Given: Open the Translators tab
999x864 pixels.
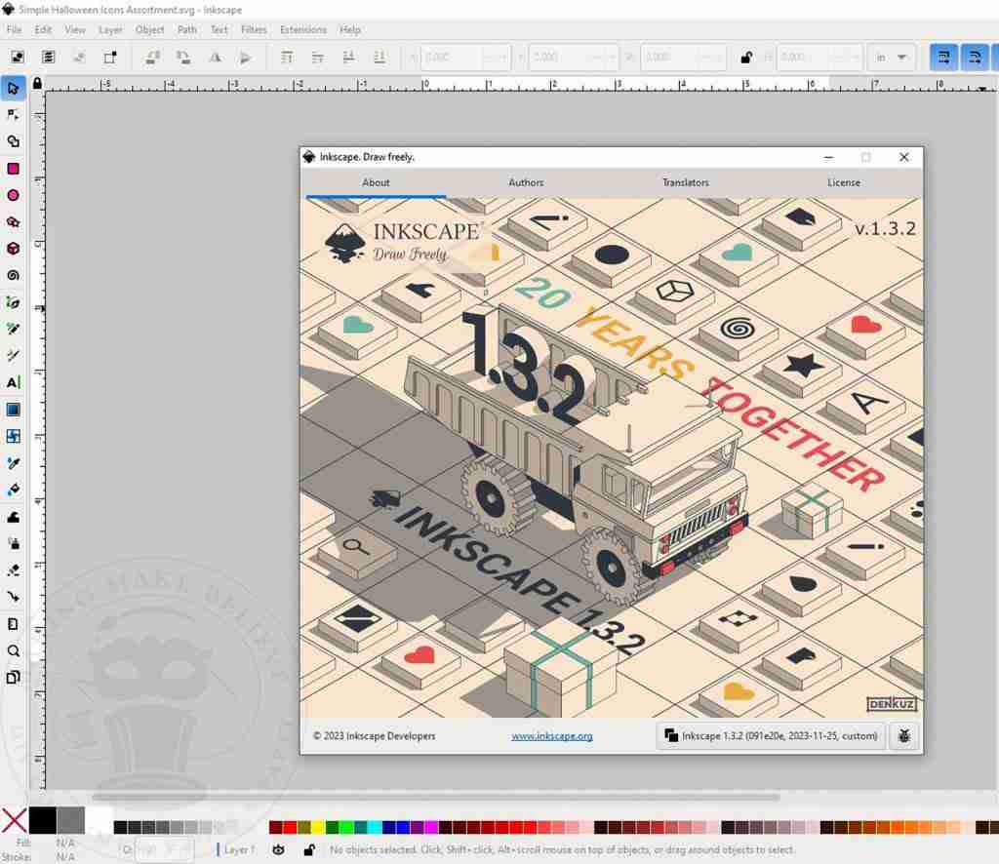Looking at the screenshot, I should coord(685,182).
